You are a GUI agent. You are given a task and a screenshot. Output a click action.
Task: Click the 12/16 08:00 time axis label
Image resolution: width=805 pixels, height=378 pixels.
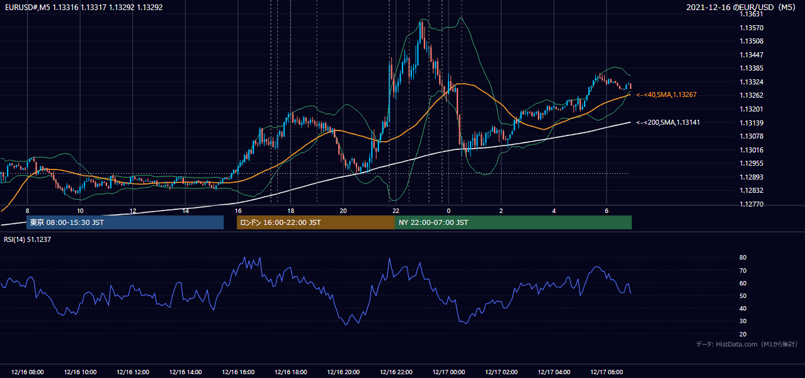point(28,372)
